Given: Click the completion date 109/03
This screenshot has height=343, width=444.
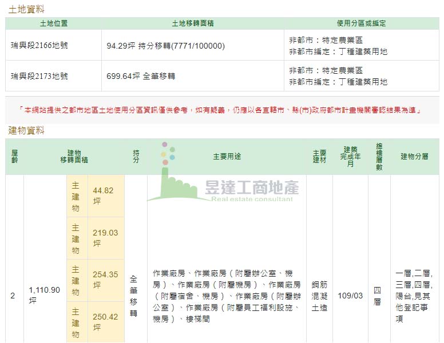Looking at the screenshot, I should pos(350,296).
